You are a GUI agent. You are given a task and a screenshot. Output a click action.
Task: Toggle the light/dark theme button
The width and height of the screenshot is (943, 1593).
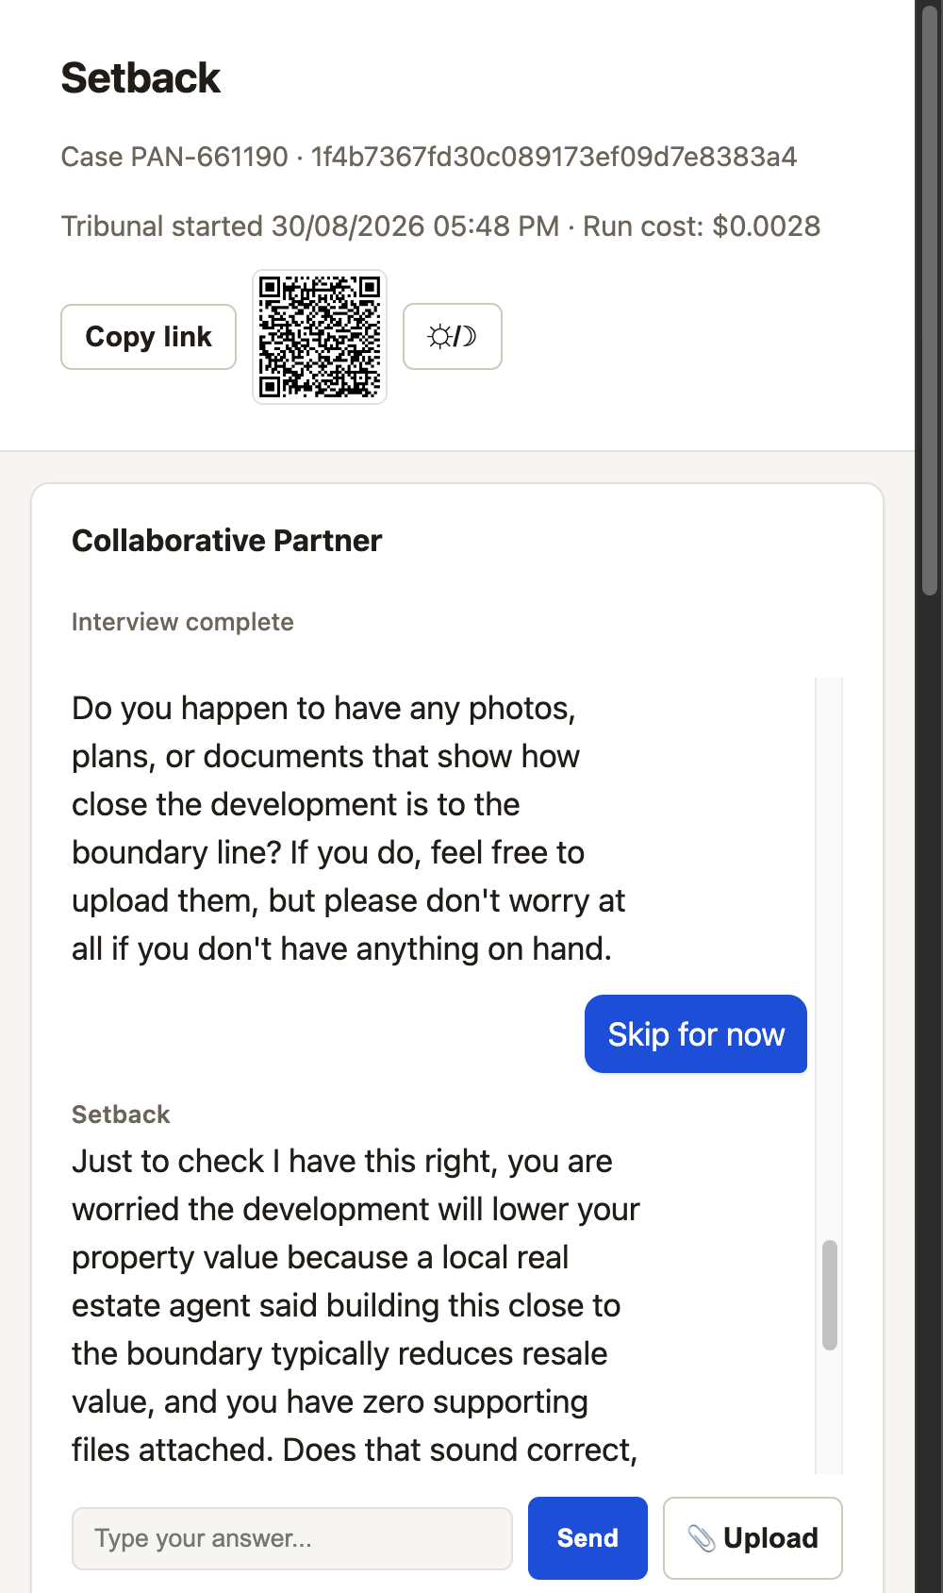click(453, 336)
